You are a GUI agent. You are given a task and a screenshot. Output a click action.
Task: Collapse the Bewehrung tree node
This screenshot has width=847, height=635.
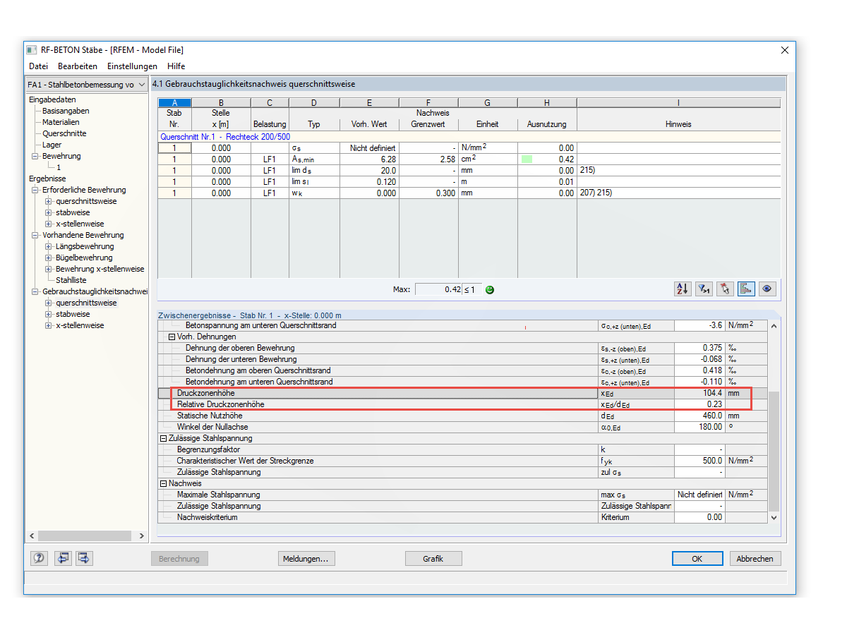[x=35, y=156]
